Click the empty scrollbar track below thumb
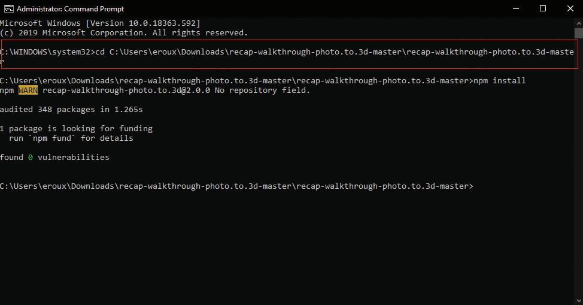 [x=579, y=167]
